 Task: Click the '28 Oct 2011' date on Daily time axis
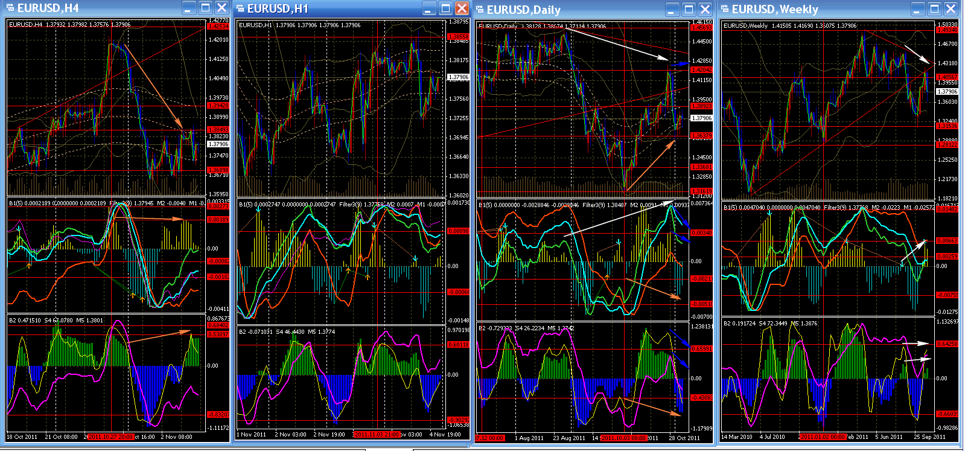tap(684, 438)
